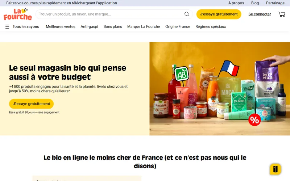Open Régimes spéciaux section
The height and width of the screenshot is (181, 290).
click(x=211, y=26)
